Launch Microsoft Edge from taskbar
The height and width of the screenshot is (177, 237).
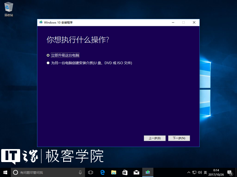102,172
